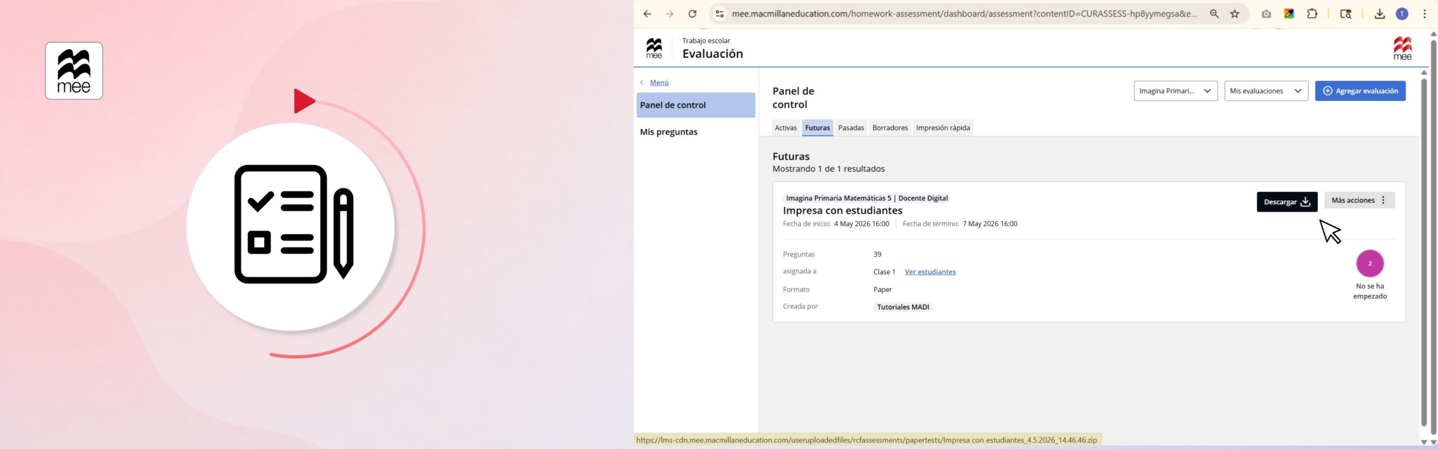1438x449 pixels.
Task: Open the zoom magnifier icon in address bar
Action: (1214, 14)
